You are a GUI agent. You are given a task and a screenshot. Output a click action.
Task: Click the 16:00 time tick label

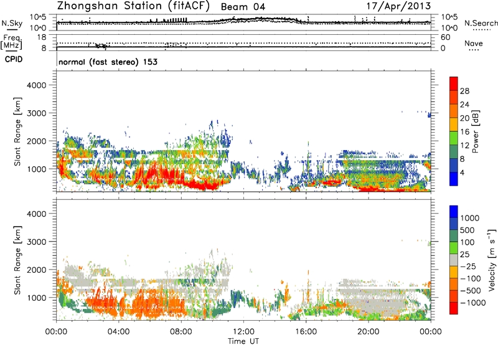click(306, 332)
